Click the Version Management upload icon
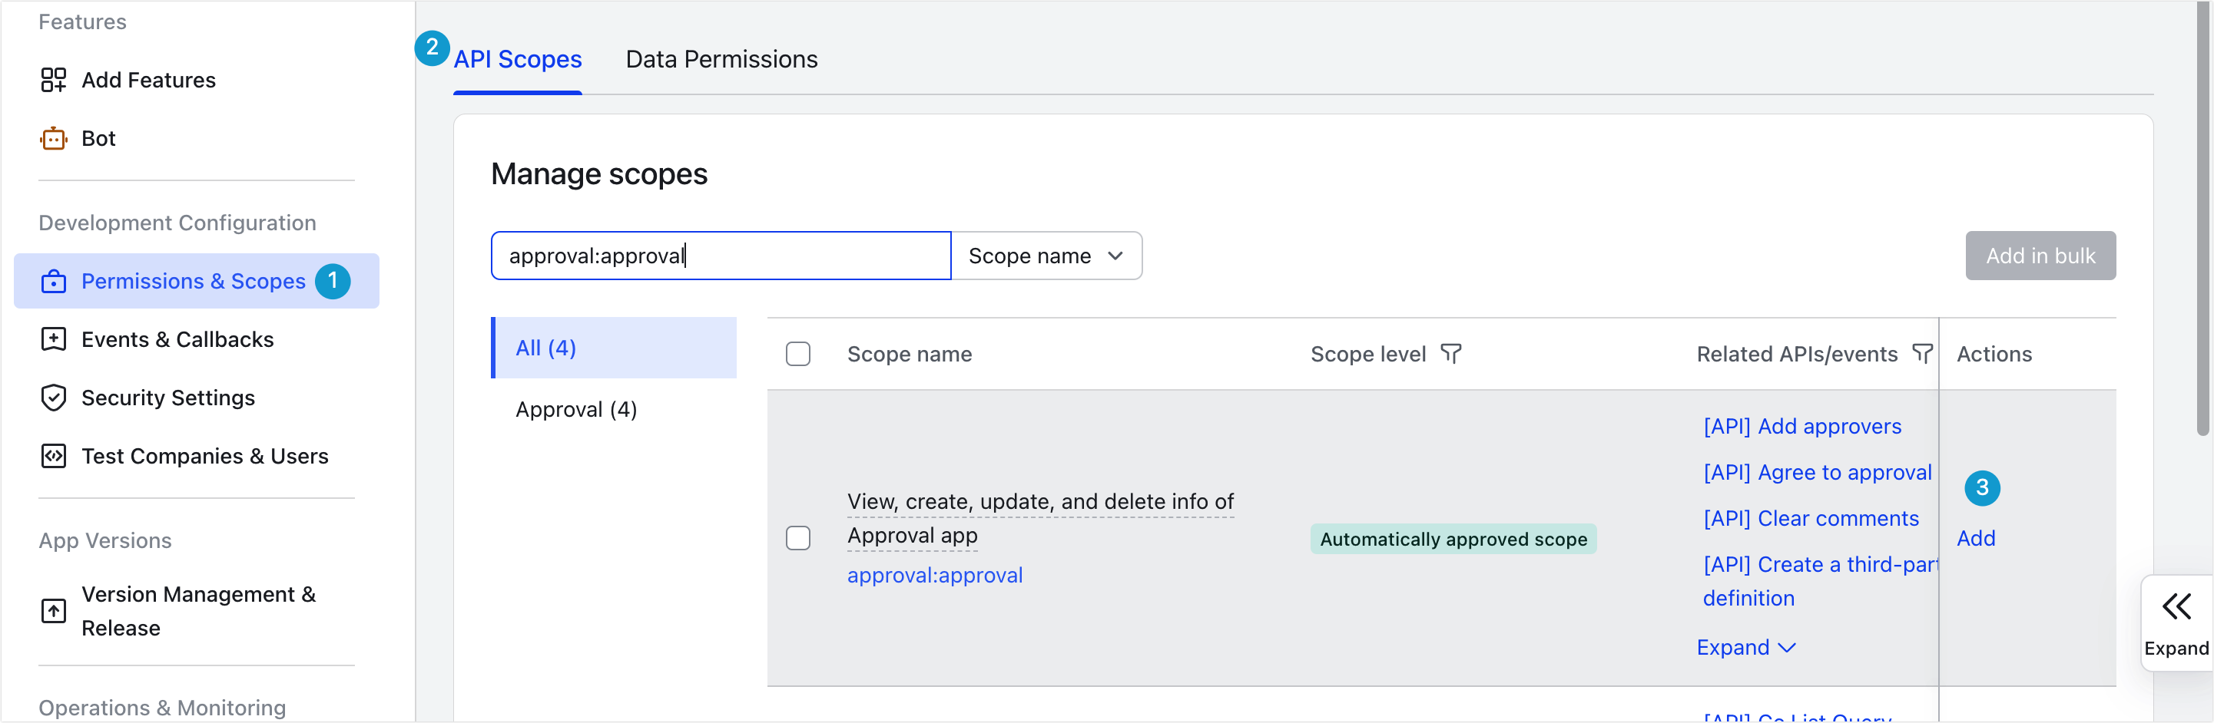The image size is (2214, 723). click(53, 610)
